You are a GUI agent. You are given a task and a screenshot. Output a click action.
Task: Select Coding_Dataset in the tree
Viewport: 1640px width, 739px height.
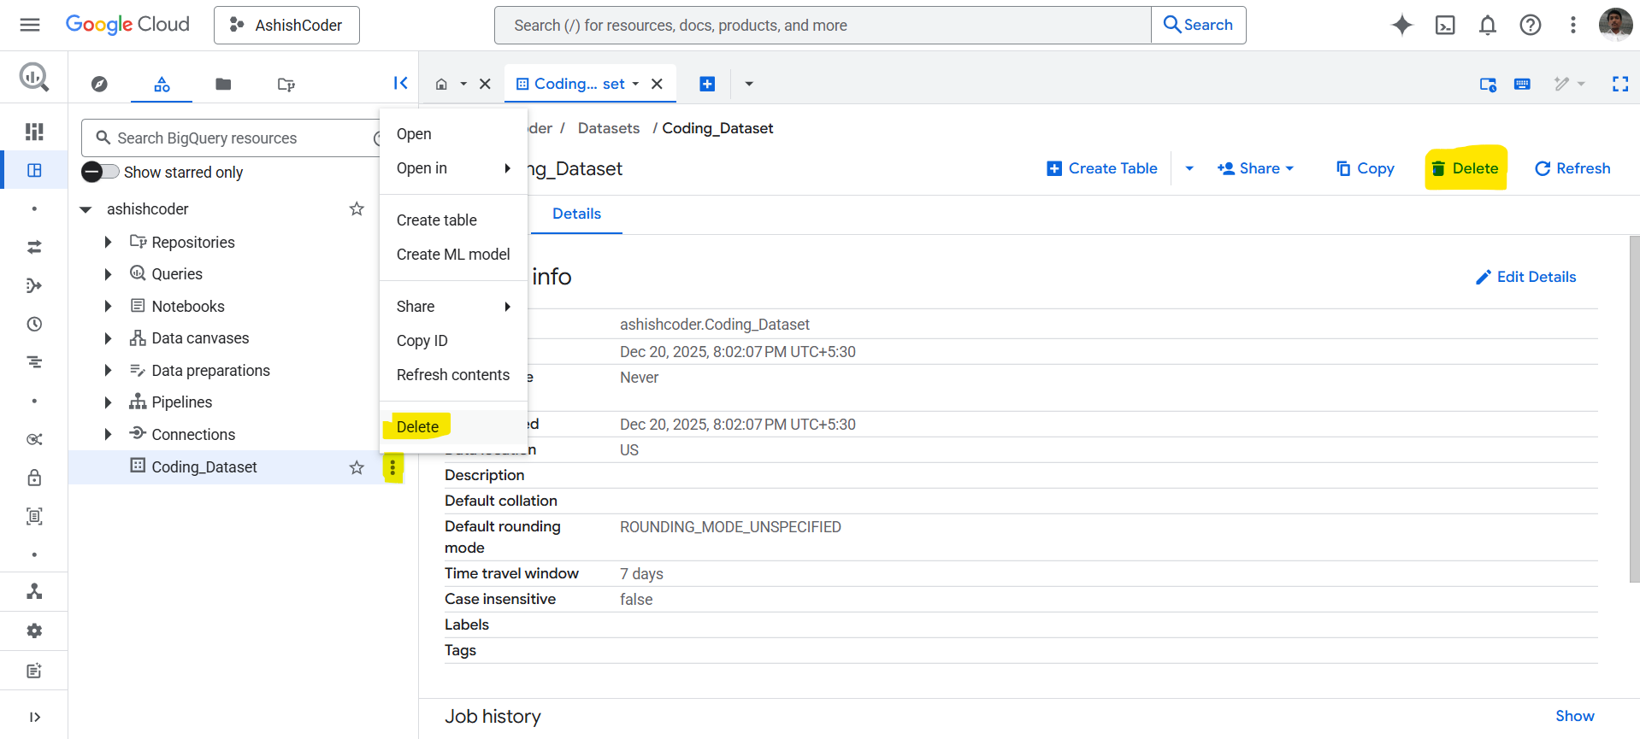204,467
